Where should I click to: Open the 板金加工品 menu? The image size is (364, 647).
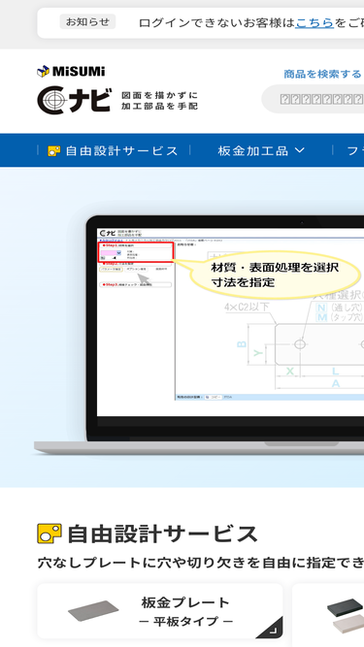coord(261,150)
